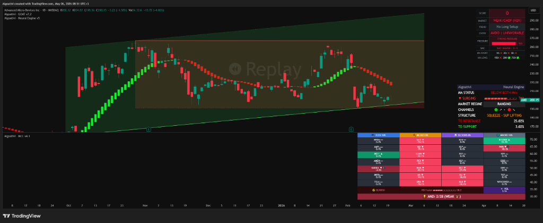Viewport: 543px width, 223px height.
Task: Click the No Long Setup trend cell
Action: 507,26
